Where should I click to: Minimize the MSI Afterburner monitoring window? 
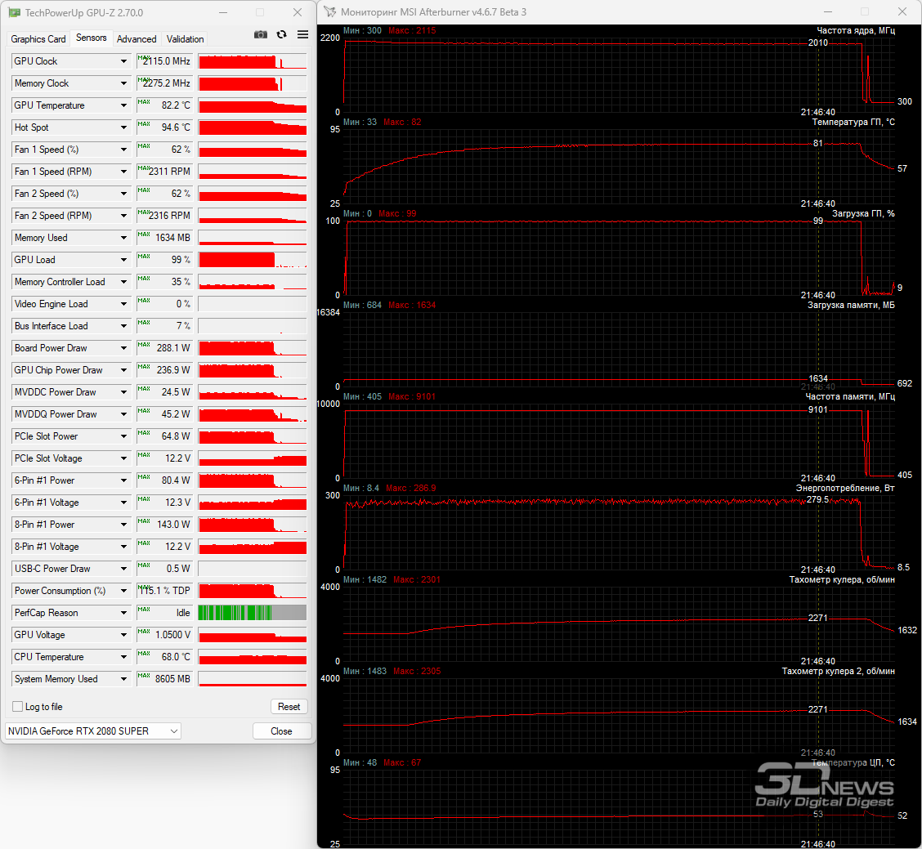[828, 11]
